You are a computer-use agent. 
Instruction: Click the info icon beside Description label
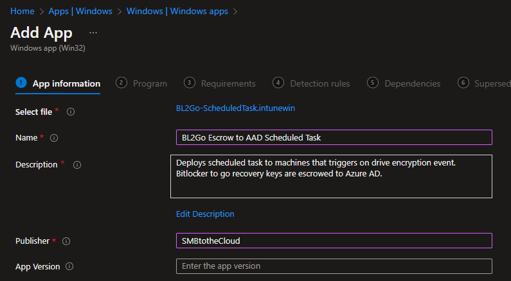77,165
